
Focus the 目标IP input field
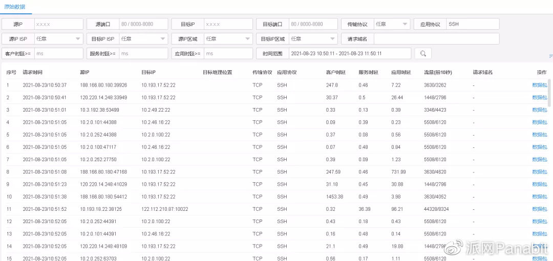pyautogui.click(x=228, y=24)
